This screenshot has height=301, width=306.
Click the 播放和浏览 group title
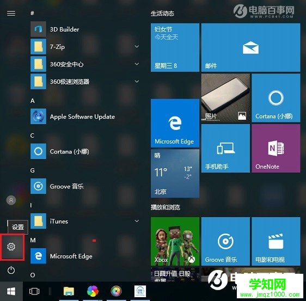pos(166,207)
